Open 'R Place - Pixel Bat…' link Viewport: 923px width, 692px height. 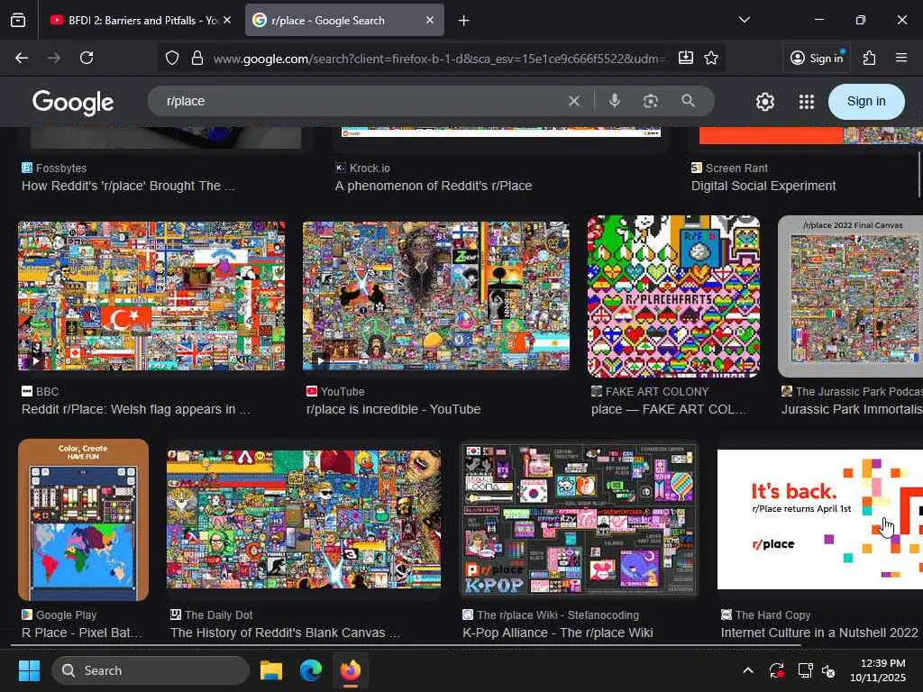click(82, 633)
